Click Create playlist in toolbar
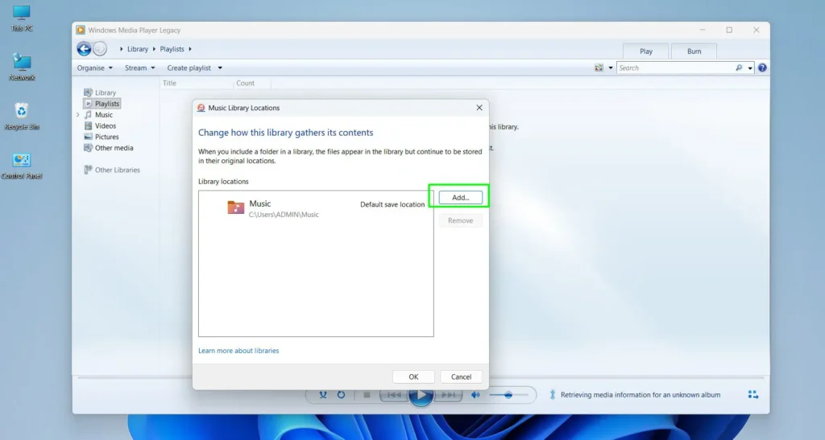 coord(189,68)
